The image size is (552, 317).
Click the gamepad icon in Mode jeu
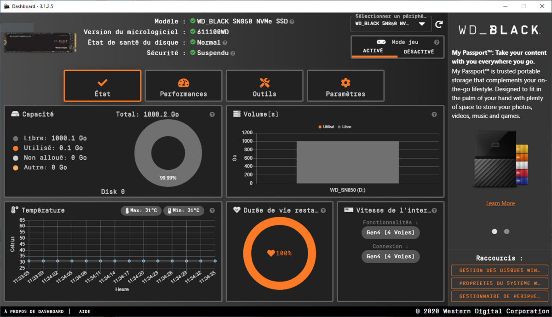[381, 42]
